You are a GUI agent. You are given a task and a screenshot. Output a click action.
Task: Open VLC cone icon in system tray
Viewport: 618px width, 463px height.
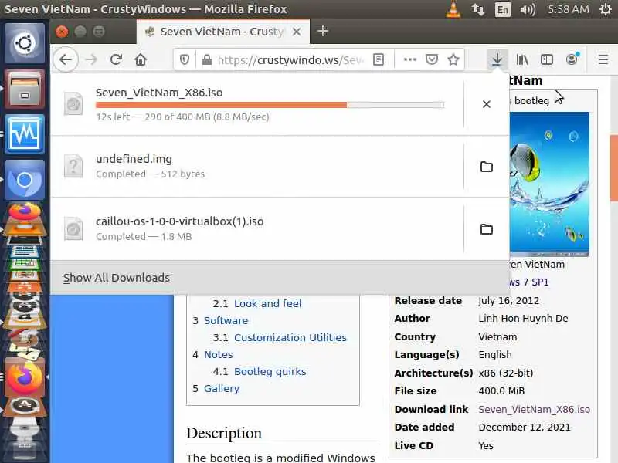pos(453,9)
